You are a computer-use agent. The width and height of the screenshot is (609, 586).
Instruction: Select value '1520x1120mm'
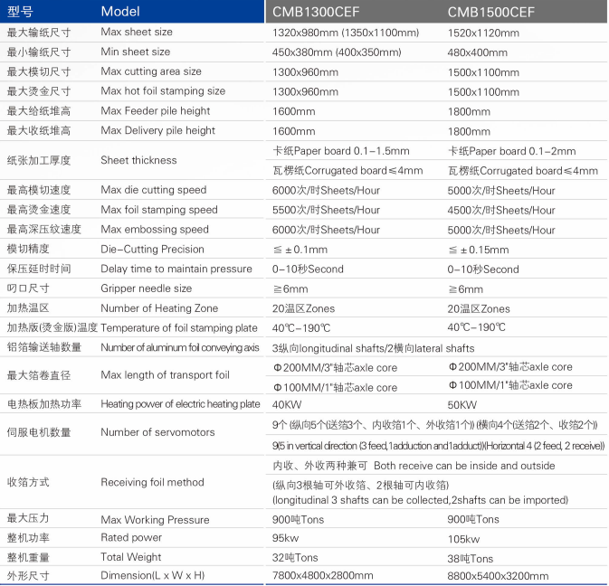coord(483,33)
